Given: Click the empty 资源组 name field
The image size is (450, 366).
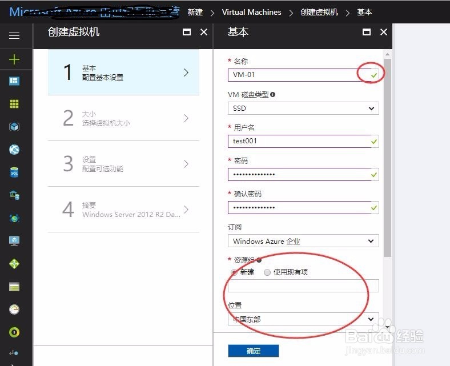Looking at the screenshot, I should [303, 285].
